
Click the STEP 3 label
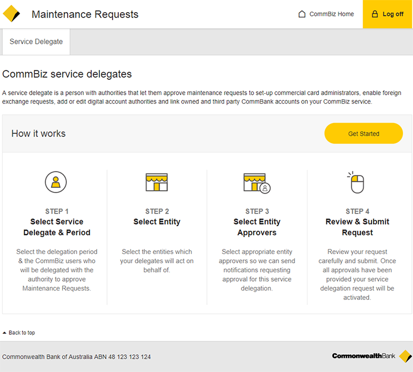257,211
